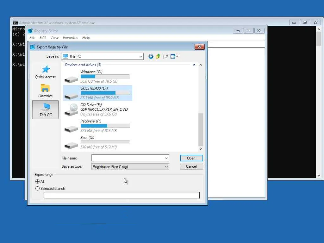
Task: Open the View menu in Registry Editor
Action: [54, 38]
